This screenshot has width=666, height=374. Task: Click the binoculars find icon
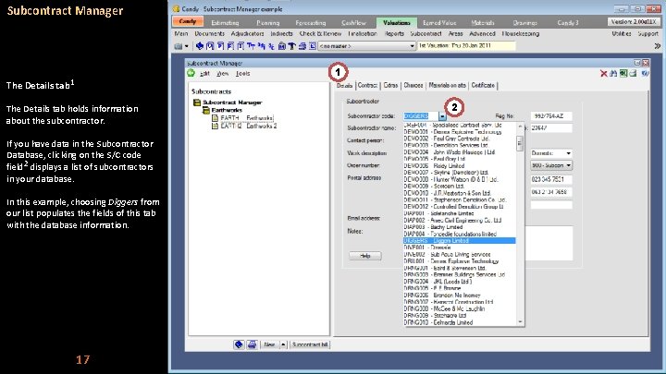(613, 73)
